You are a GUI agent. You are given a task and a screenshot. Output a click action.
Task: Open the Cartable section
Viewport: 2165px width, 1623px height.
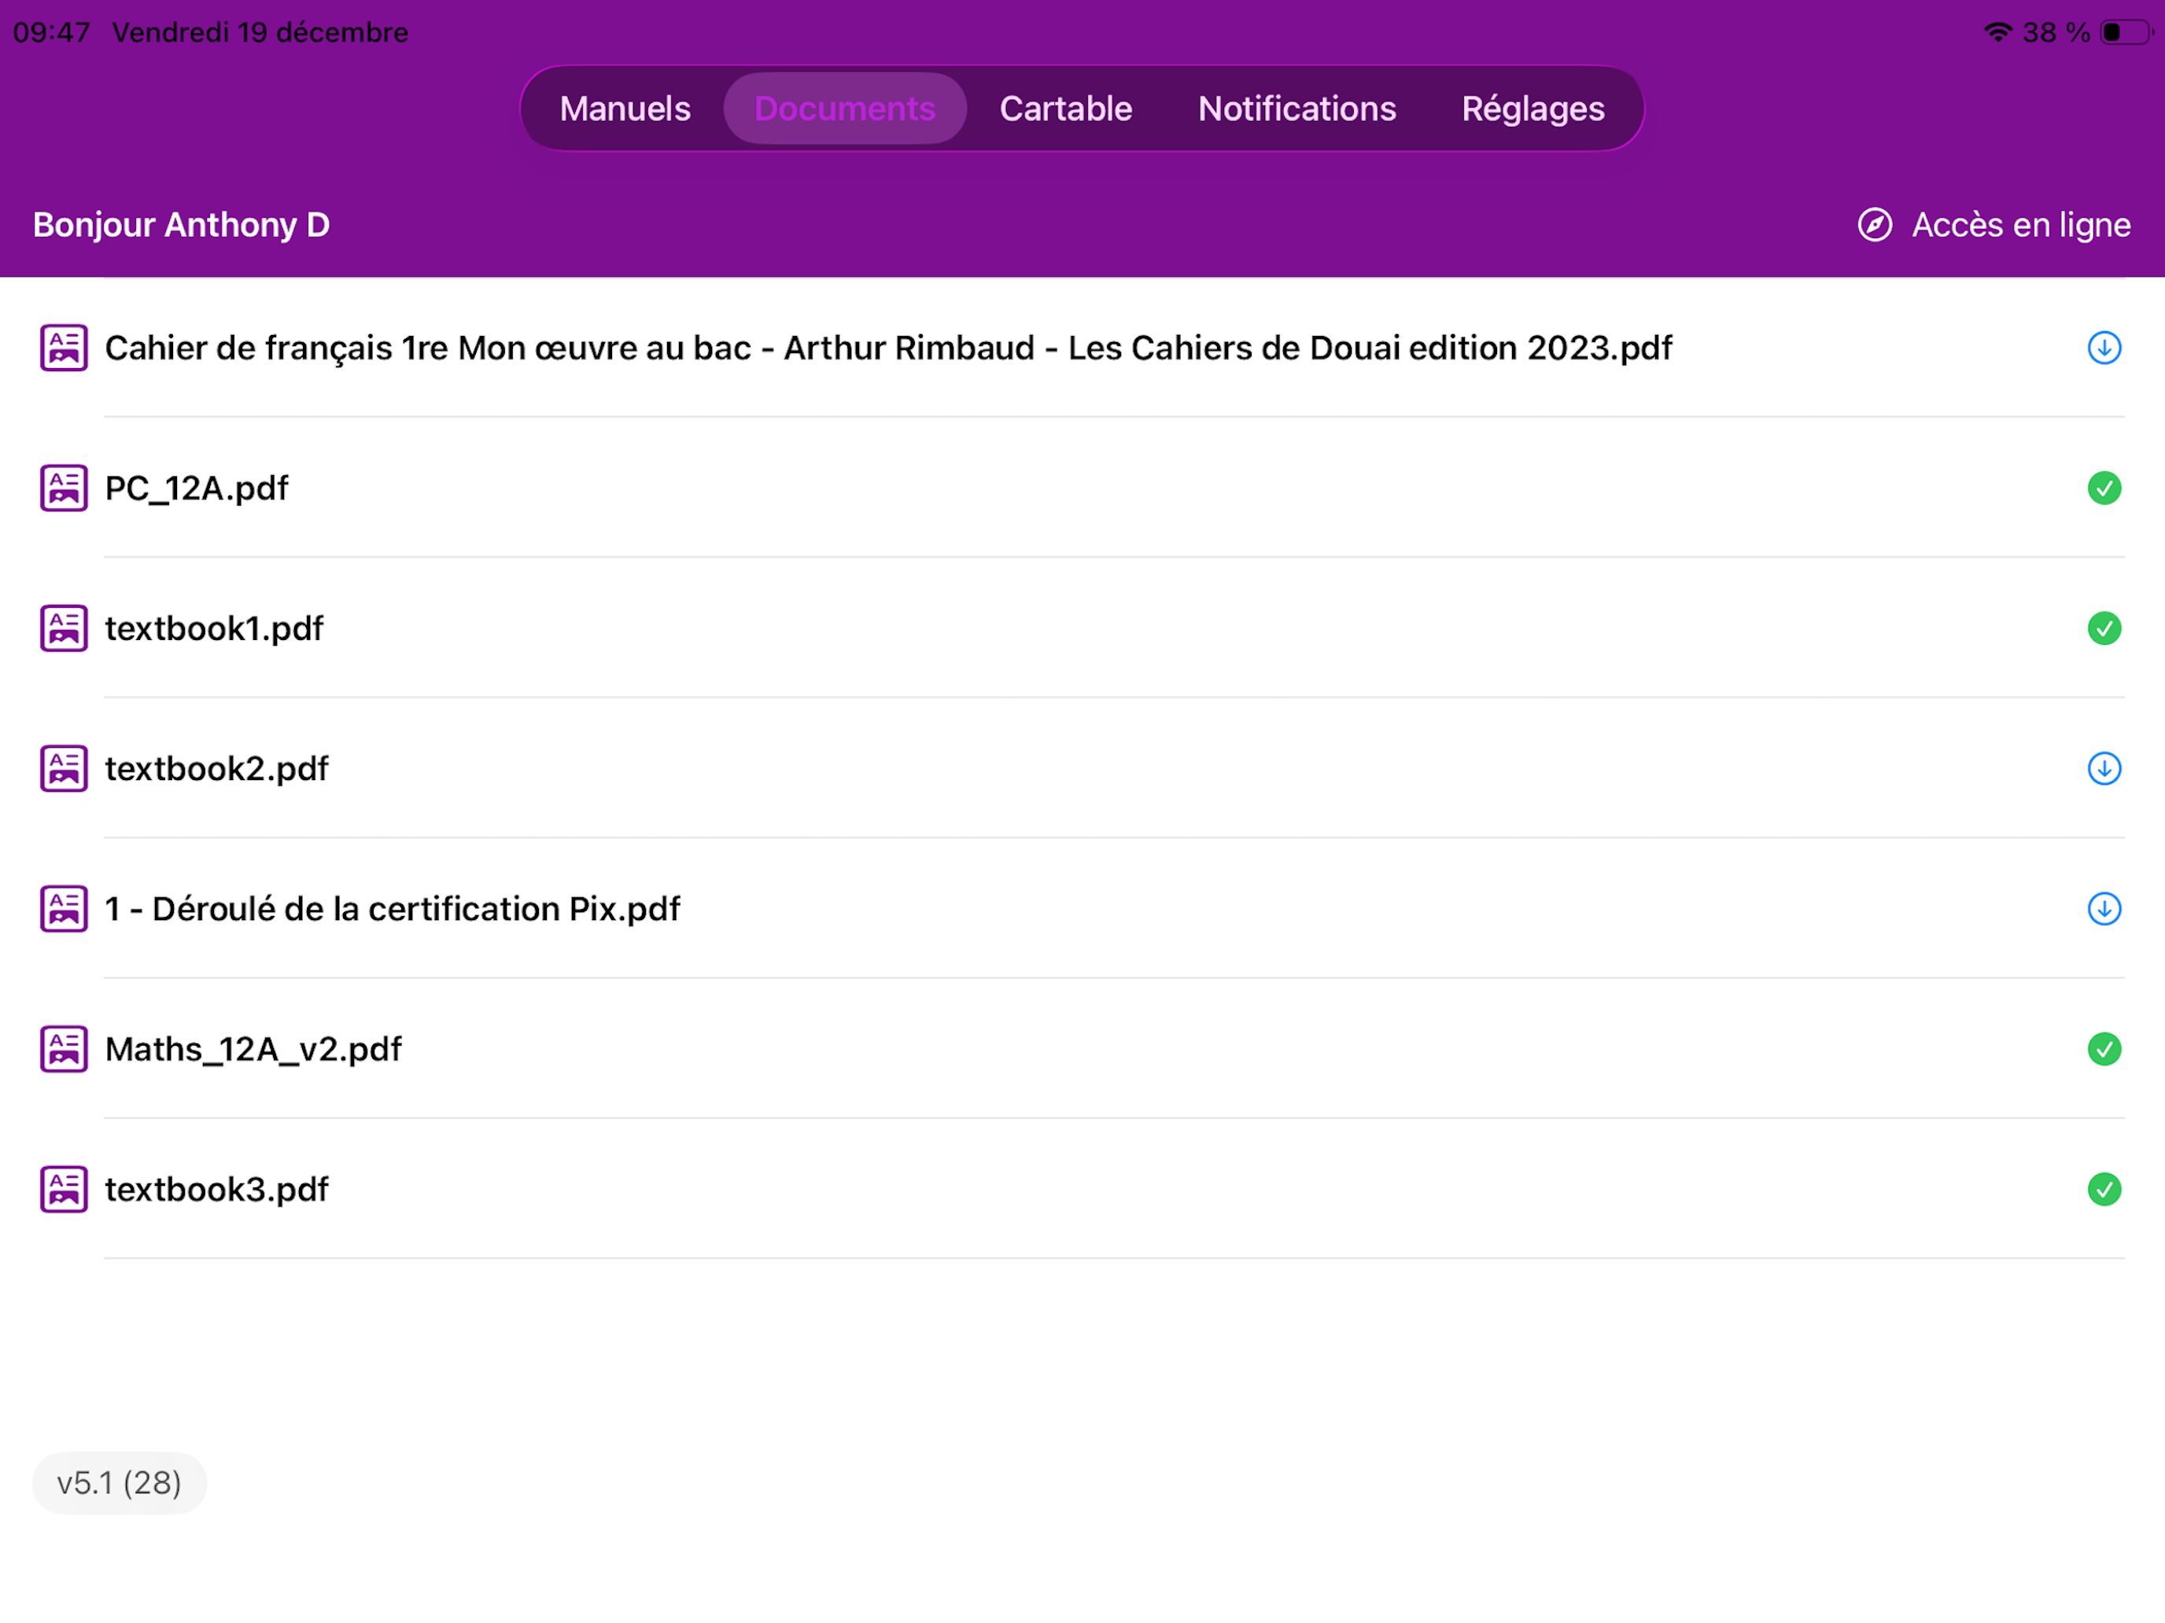pos(1065,109)
